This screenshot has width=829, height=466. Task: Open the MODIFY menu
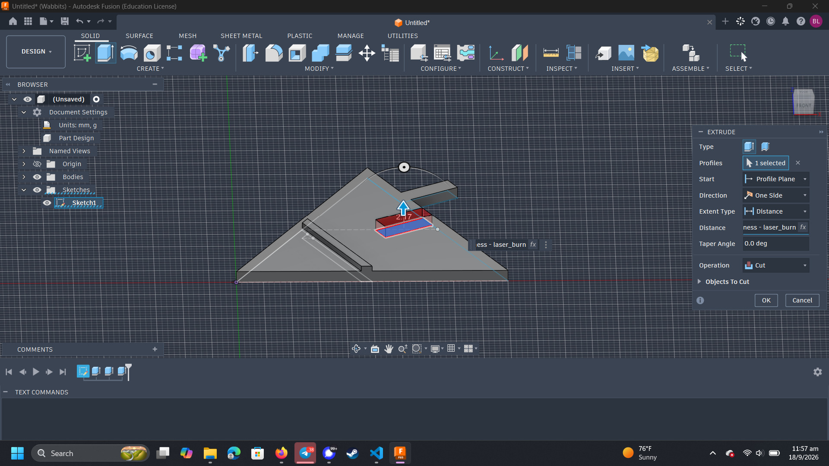pyautogui.click(x=319, y=69)
